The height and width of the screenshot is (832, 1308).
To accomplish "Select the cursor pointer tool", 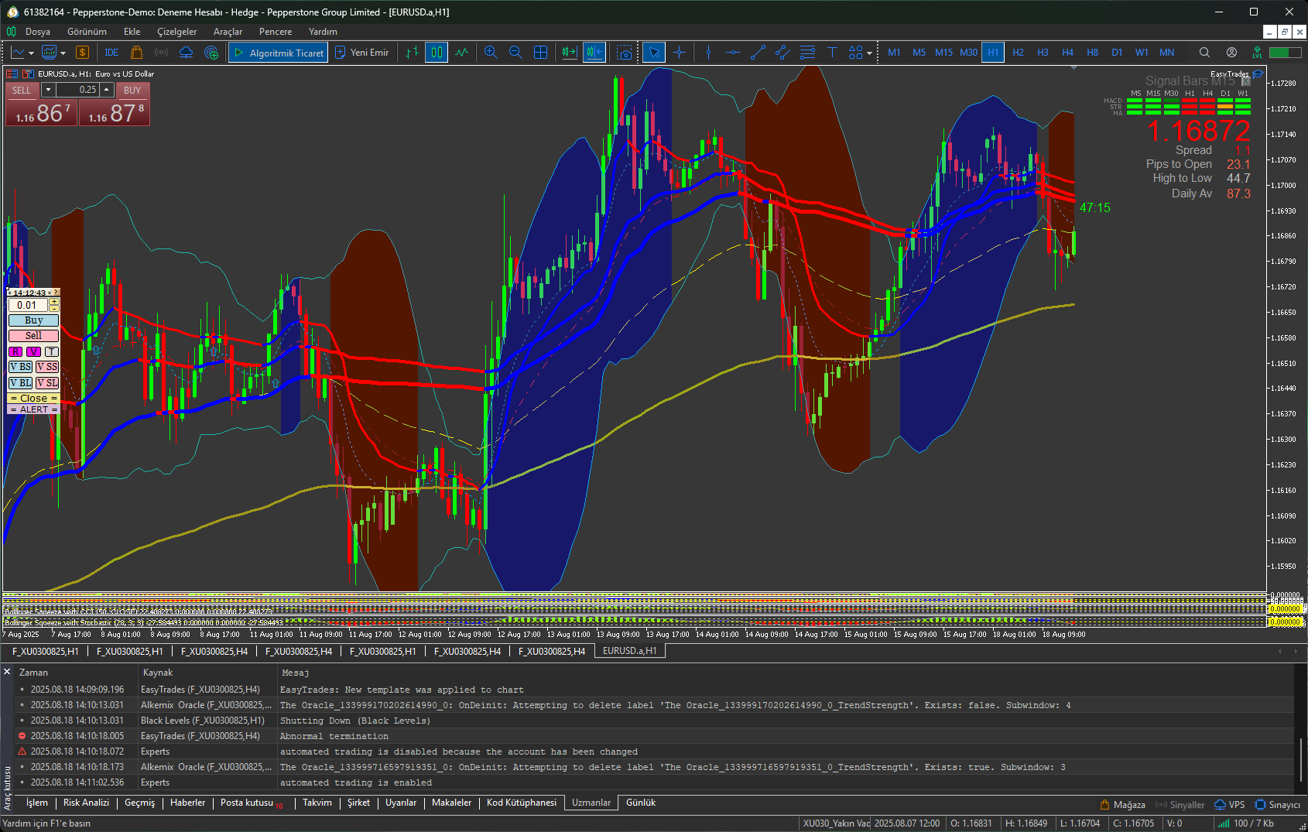I will click(654, 53).
